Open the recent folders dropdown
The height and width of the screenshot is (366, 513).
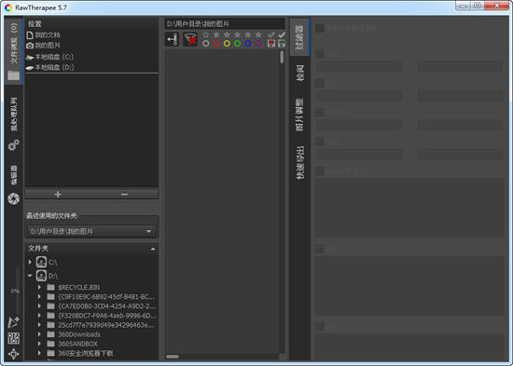tap(91, 231)
